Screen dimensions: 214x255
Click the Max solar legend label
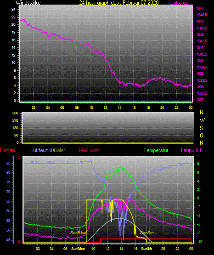click(x=90, y=150)
